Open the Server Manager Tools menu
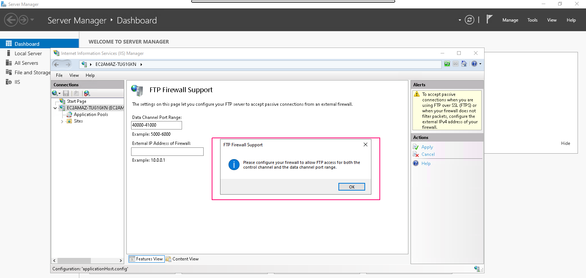Screen dimensions: 586x278 pyautogui.click(x=532, y=20)
